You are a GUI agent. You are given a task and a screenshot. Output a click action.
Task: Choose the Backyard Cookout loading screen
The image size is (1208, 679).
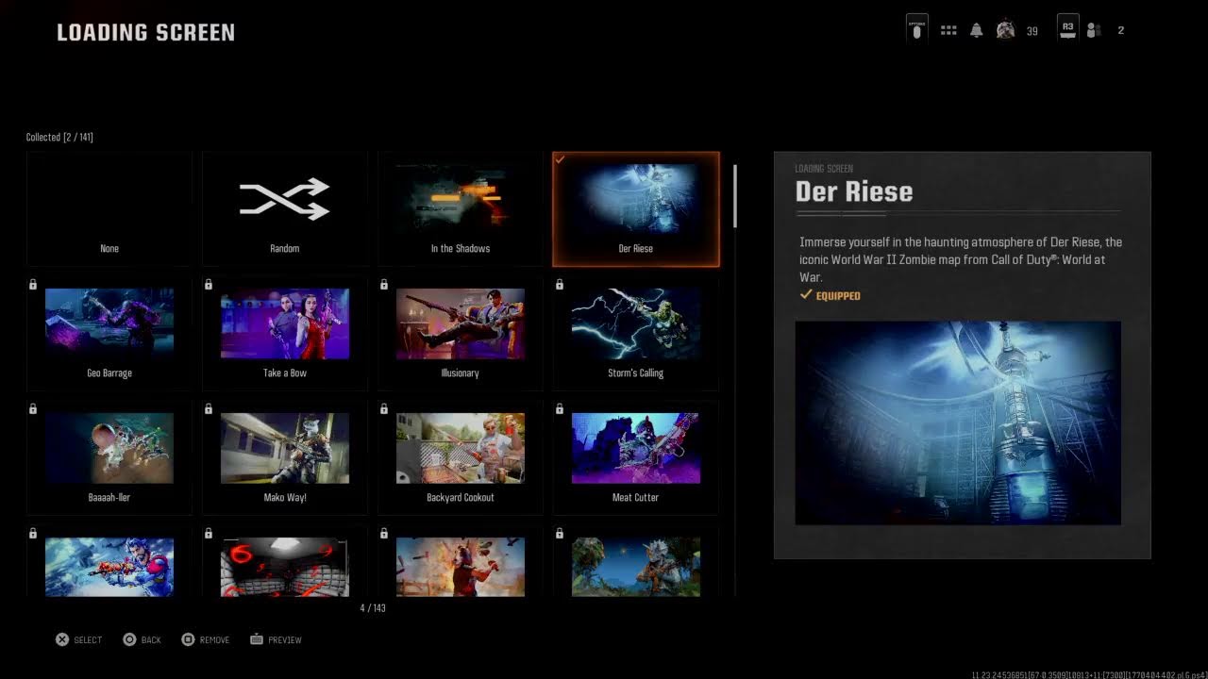[461, 458]
